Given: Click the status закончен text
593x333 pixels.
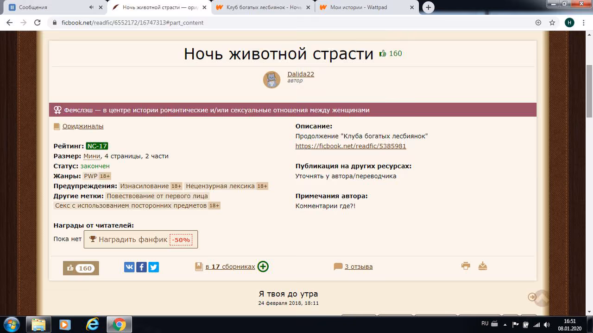Looking at the screenshot, I should click(x=95, y=166).
